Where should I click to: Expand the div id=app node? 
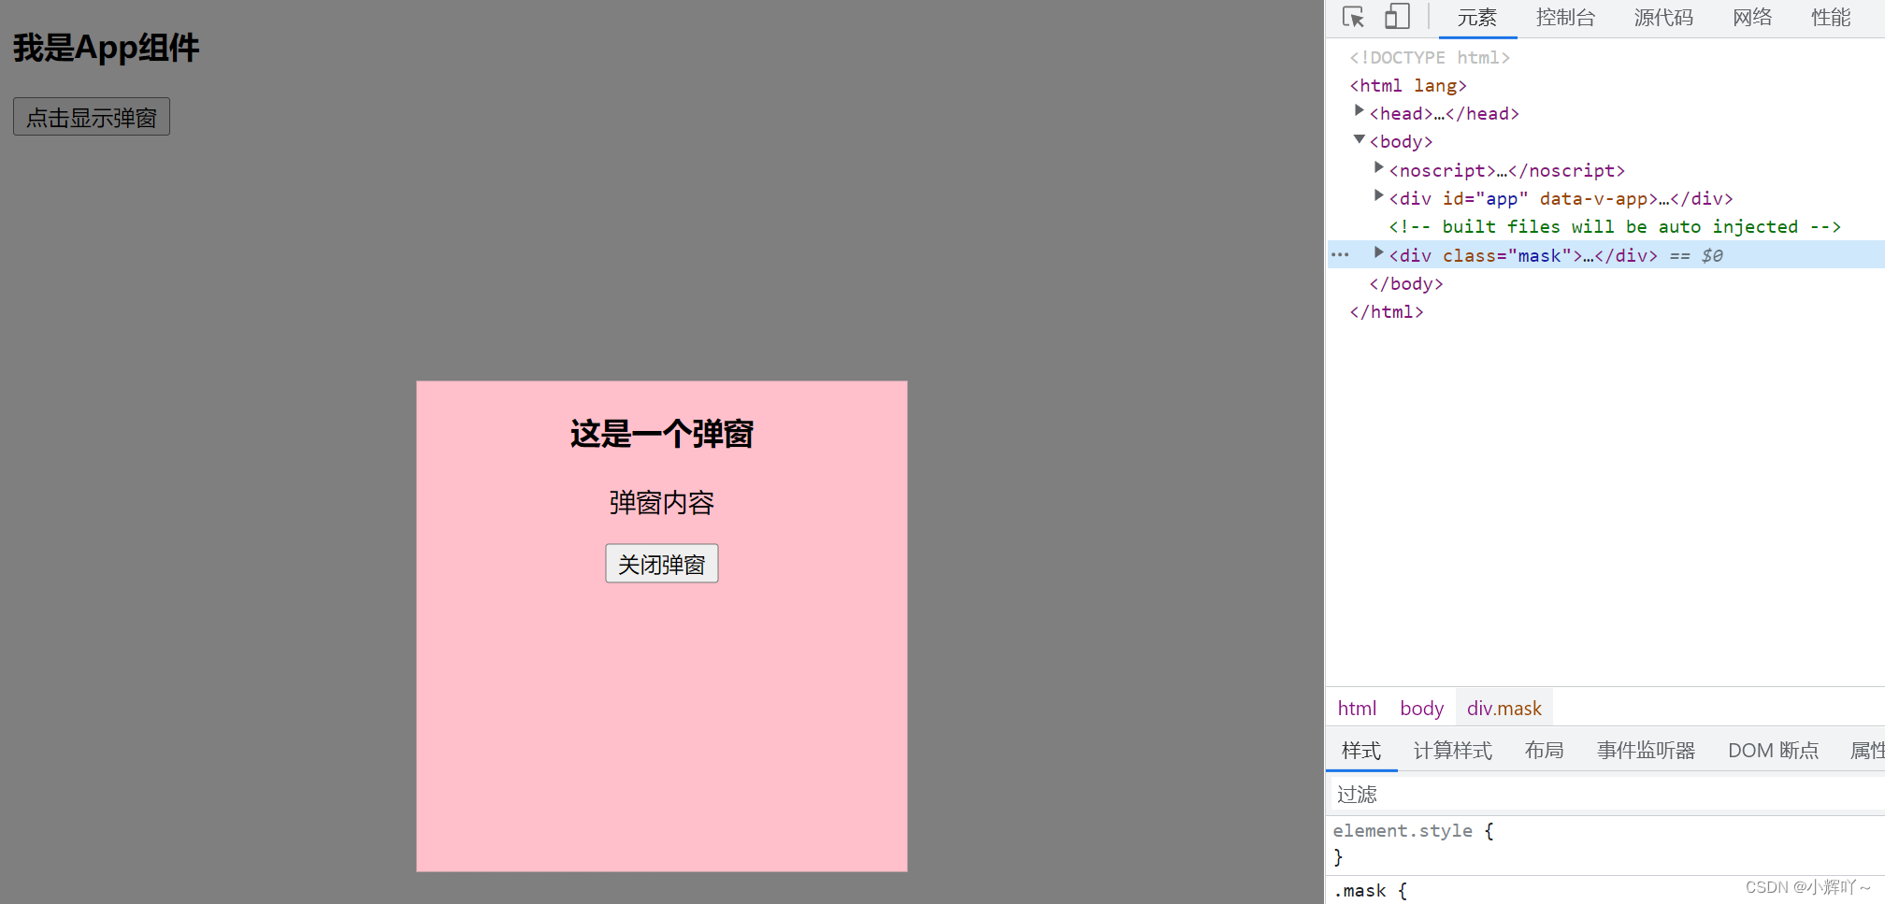[1379, 195]
